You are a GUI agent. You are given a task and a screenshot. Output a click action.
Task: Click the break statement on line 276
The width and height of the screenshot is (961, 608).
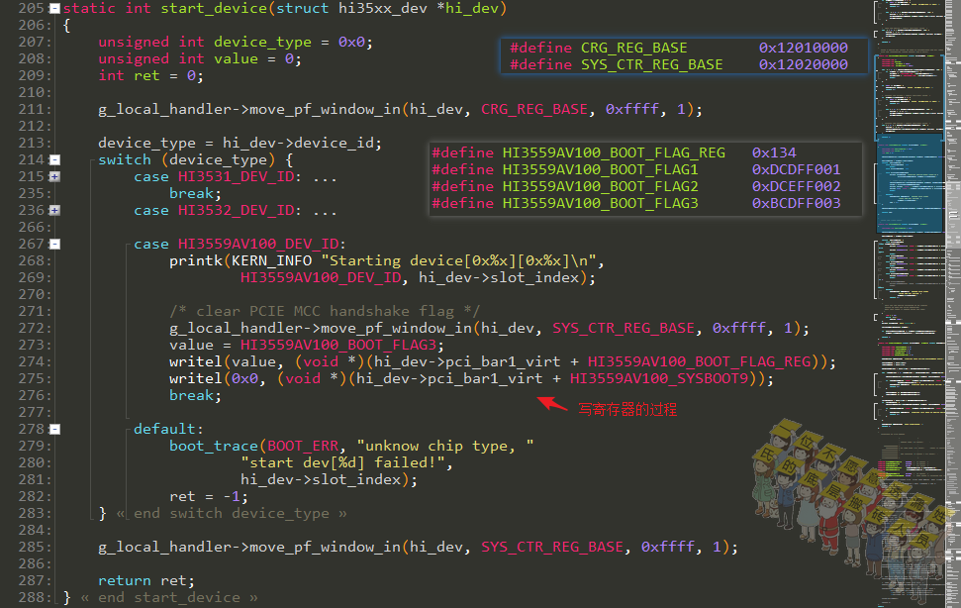[x=196, y=395]
